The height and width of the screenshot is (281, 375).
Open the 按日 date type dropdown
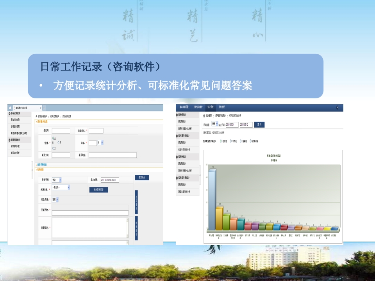click(x=215, y=124)
